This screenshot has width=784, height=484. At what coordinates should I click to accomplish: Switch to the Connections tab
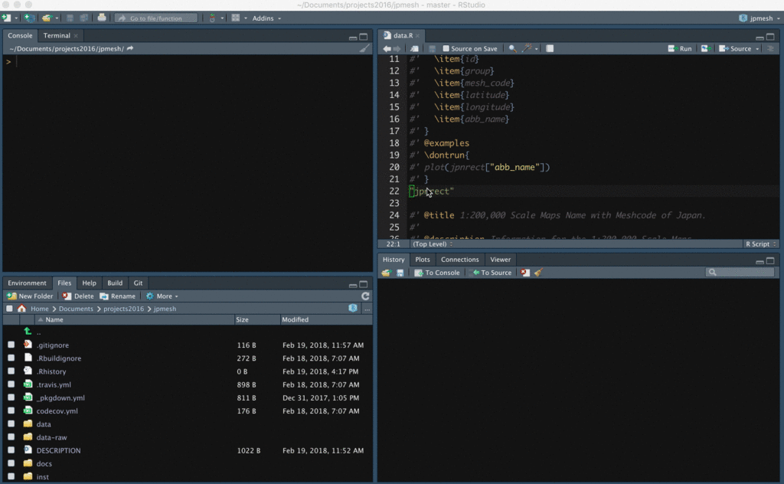coord(460,260)
